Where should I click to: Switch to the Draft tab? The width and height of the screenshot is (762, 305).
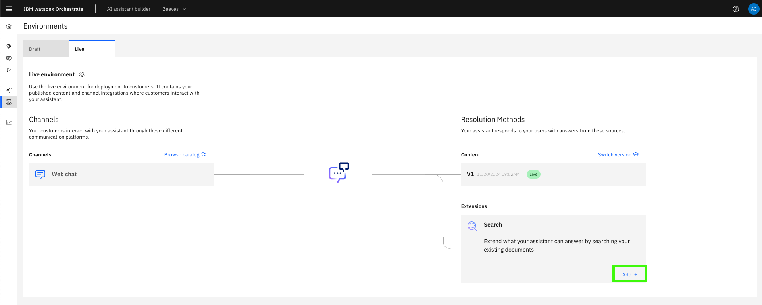(46, 49)
